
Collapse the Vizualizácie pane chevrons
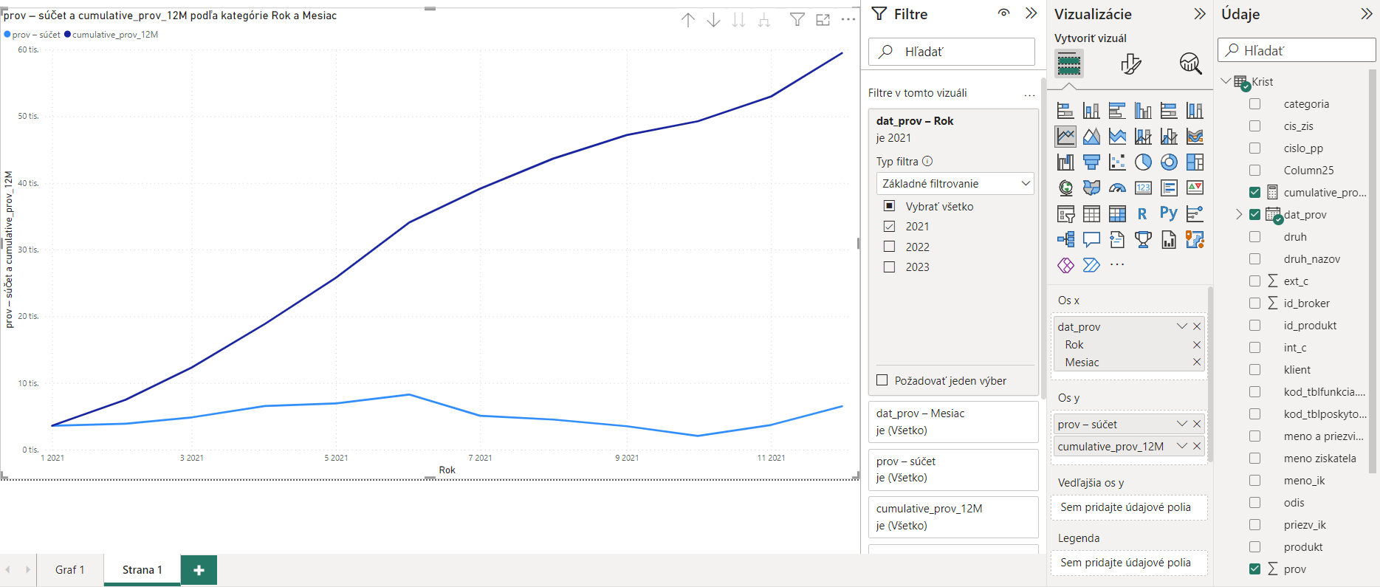tap(1200, 14)
